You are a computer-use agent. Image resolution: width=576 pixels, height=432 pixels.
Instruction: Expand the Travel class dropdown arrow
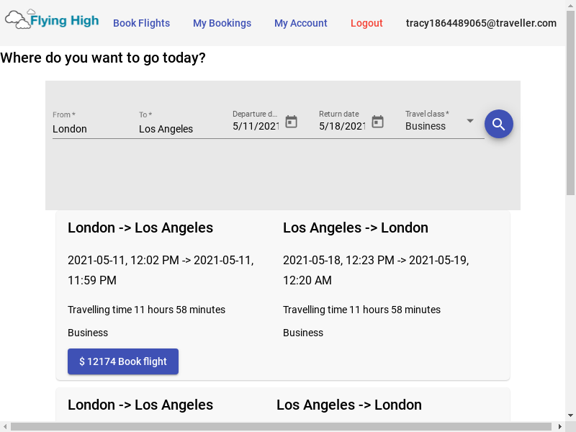pyautogui.click(x=470, y=121)
